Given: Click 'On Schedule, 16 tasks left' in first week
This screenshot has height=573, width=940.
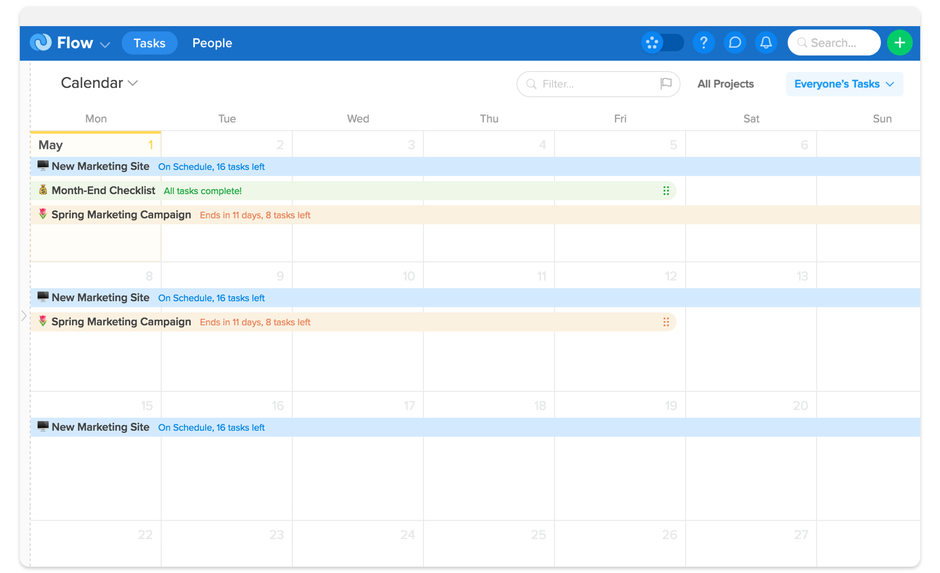Looking at the screenshot, I should click(211, 167).
